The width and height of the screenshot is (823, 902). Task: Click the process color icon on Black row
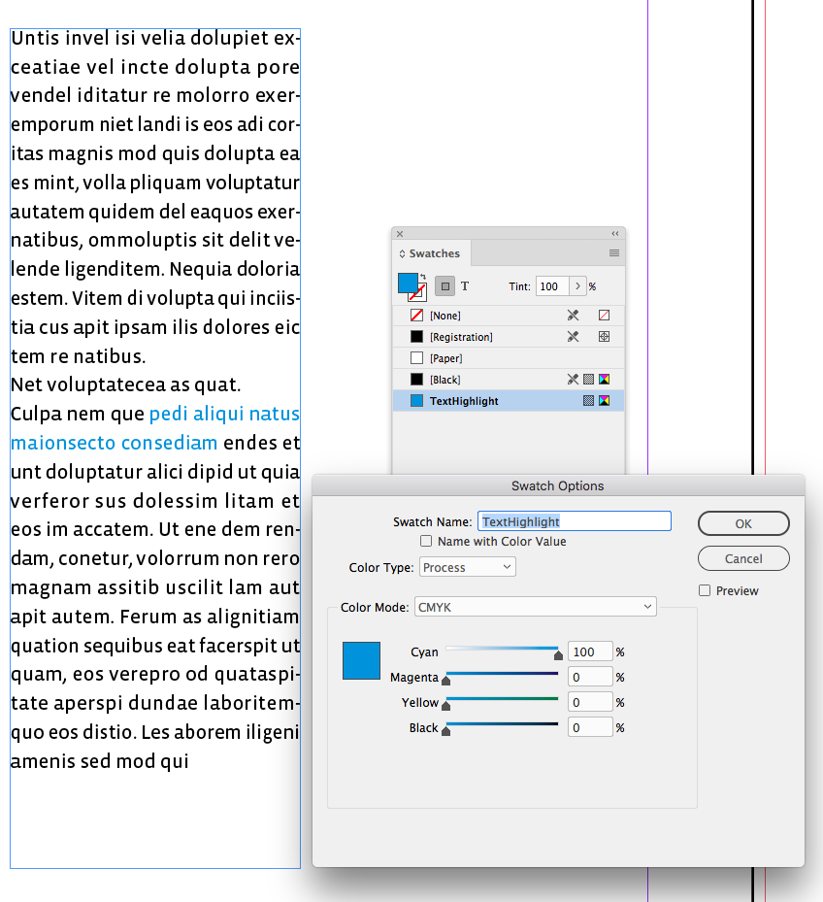coord(588,379)
